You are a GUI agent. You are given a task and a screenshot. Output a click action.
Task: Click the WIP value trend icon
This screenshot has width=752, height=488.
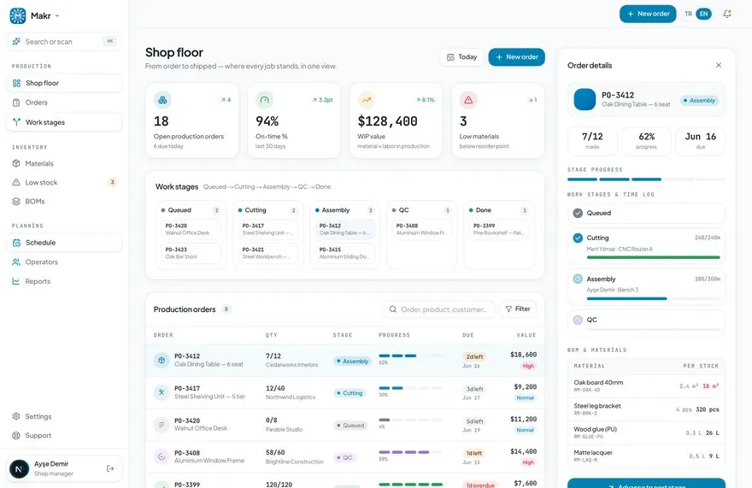[x=367, y=100]
